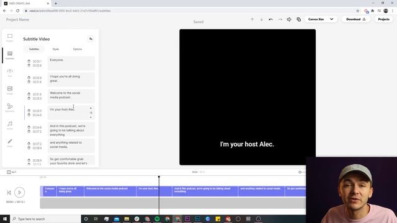Open the Image tool in sidebar
Viewport: 397px width, 223px height.
point(10,90)
